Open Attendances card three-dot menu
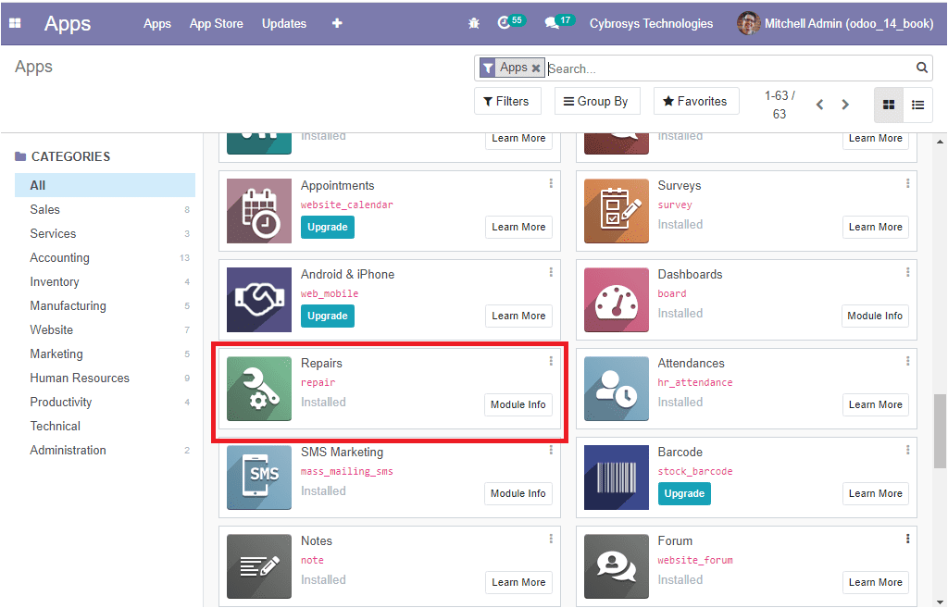This screenshot has height=608, width=948. 907,361
